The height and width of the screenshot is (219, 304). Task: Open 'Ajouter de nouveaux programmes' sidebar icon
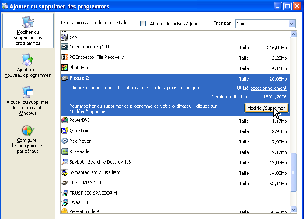(x=28, y=60)
